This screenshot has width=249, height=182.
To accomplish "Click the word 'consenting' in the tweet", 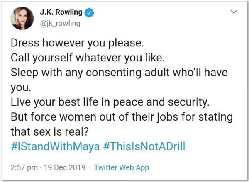I will click(114, 73).
